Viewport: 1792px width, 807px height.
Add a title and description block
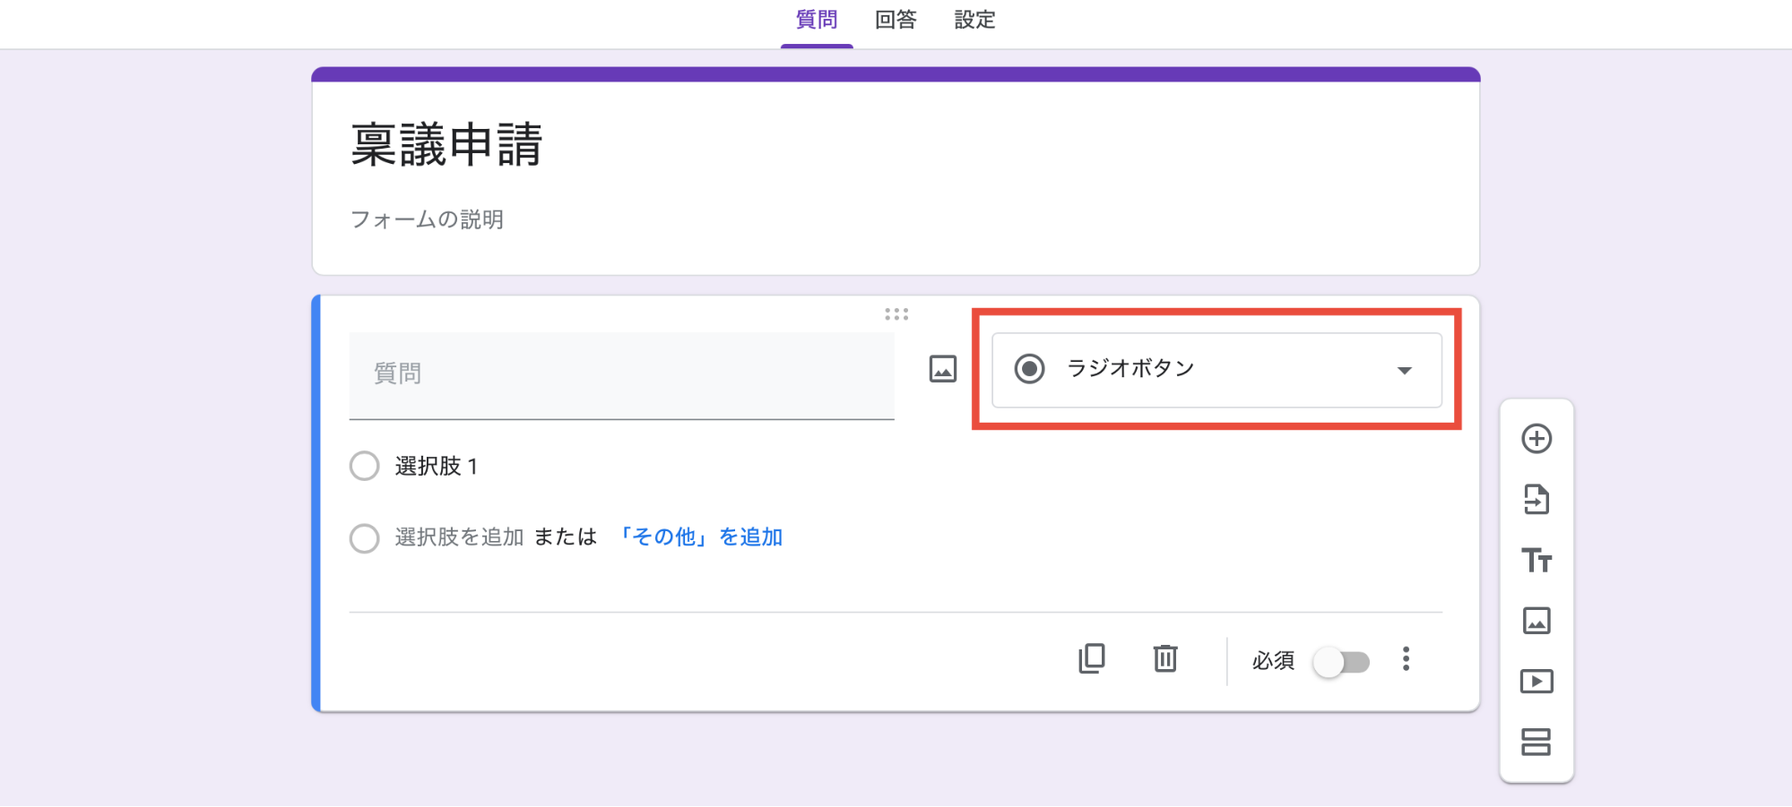[1537, 561]
